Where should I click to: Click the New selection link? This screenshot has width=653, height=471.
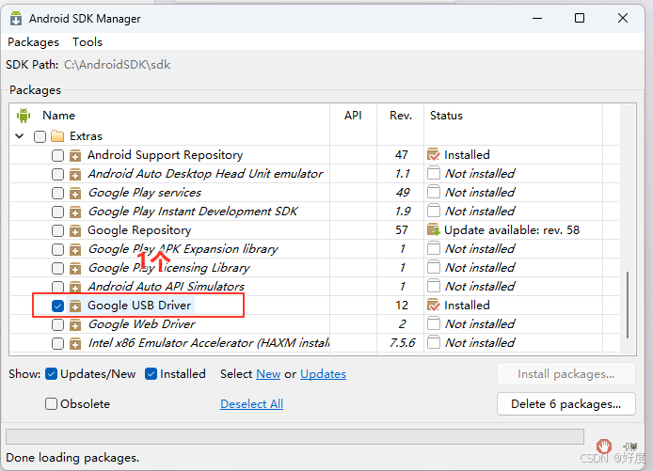(268, 374)
